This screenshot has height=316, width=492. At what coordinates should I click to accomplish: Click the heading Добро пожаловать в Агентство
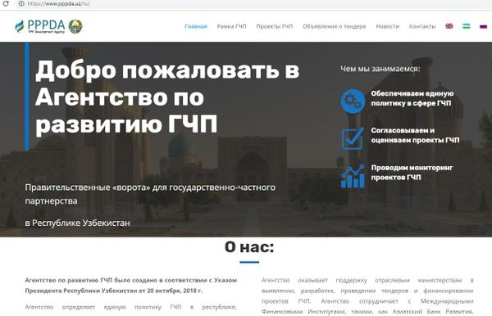[x=167, y=97]
